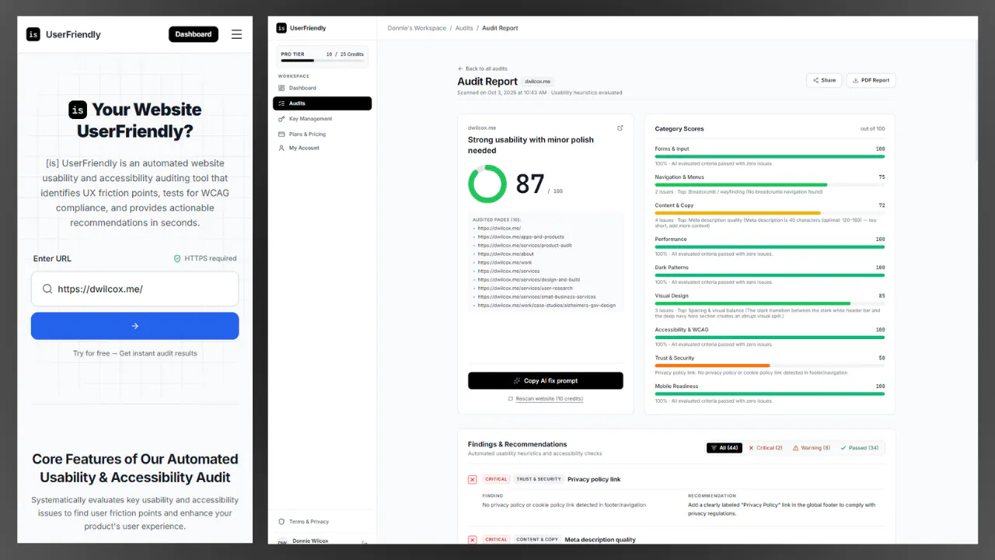
Task: Select the All (44) findings filter
Action: pyautogui.click(x=724, y=448)
